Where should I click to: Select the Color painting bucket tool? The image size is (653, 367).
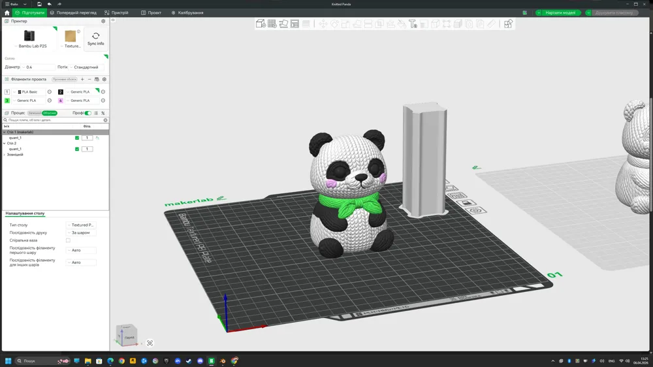402,24
